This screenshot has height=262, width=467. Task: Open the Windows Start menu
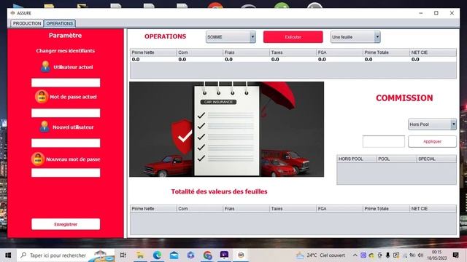coord(8,255)
